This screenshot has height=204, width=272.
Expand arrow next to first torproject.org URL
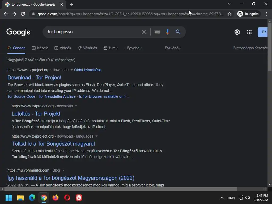[x=71, y=70]
